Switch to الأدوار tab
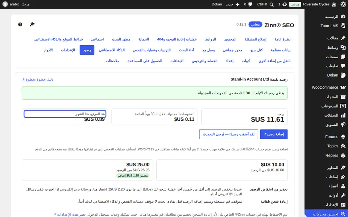The image size is (348, 217). pos(48,50)
